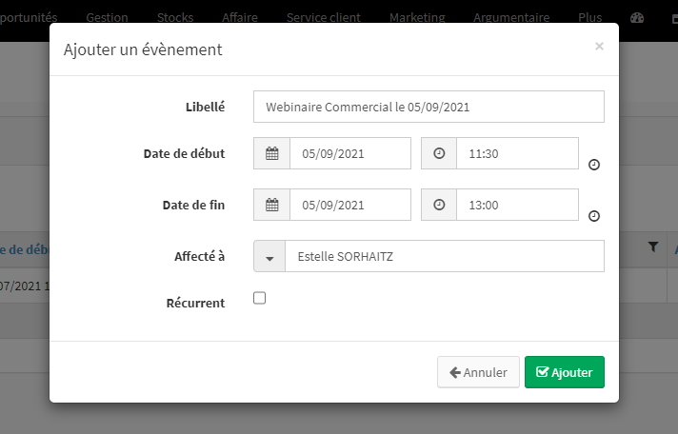Click the calendar icon for Date de fin
Screen dimensions: 678x434
pyautogui.click(x=272, y=205)
